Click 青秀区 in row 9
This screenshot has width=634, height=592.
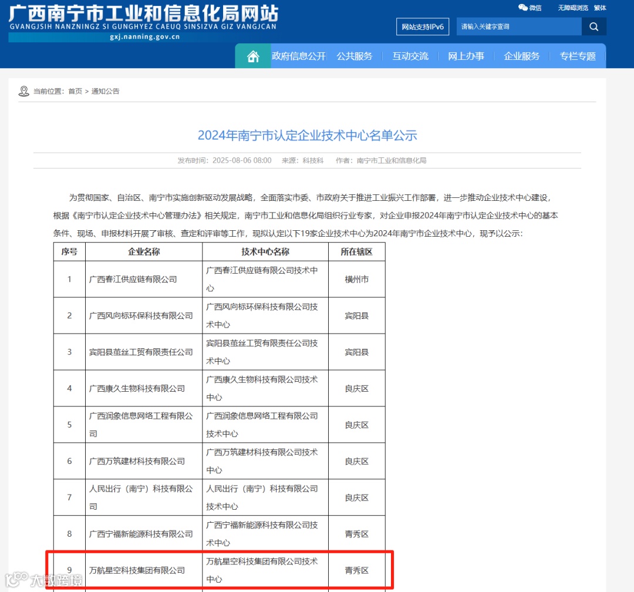[357, 570]
